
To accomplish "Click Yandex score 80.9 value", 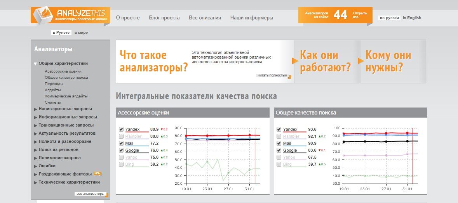I will coord(155,129).
